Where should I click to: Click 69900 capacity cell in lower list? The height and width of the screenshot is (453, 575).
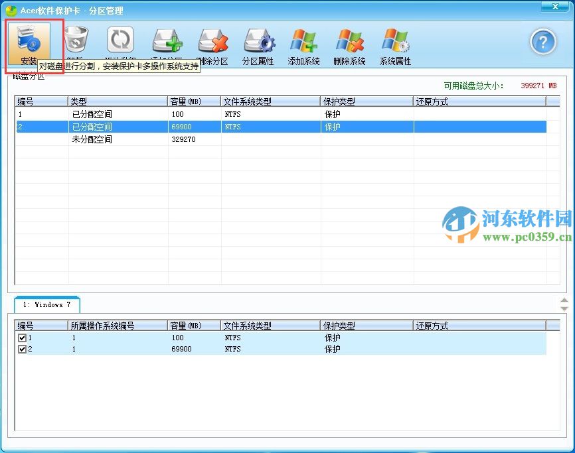coord(181,349)
